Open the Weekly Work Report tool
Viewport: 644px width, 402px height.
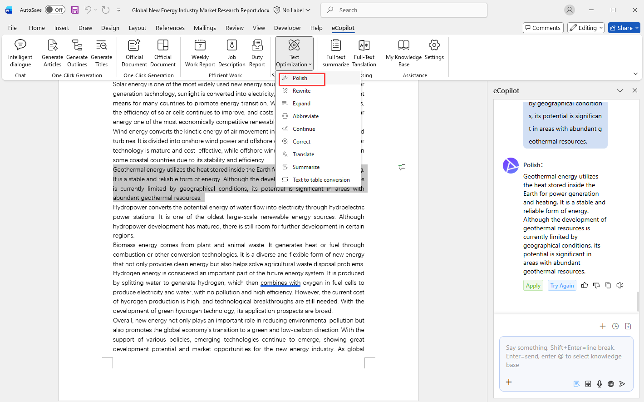click(200, 53)
